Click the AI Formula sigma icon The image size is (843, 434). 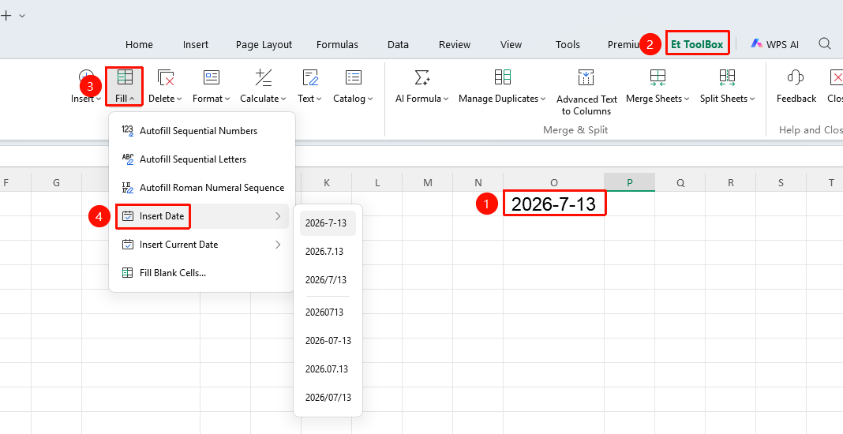pyautogui.click(x=422, y=77)
